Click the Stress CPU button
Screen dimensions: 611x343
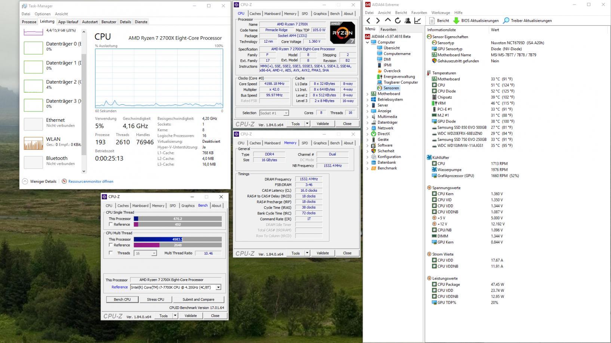point(156,299)
